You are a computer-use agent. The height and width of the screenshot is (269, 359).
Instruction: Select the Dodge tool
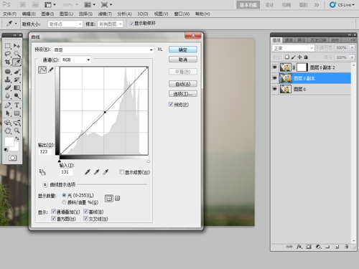(17, 95)
